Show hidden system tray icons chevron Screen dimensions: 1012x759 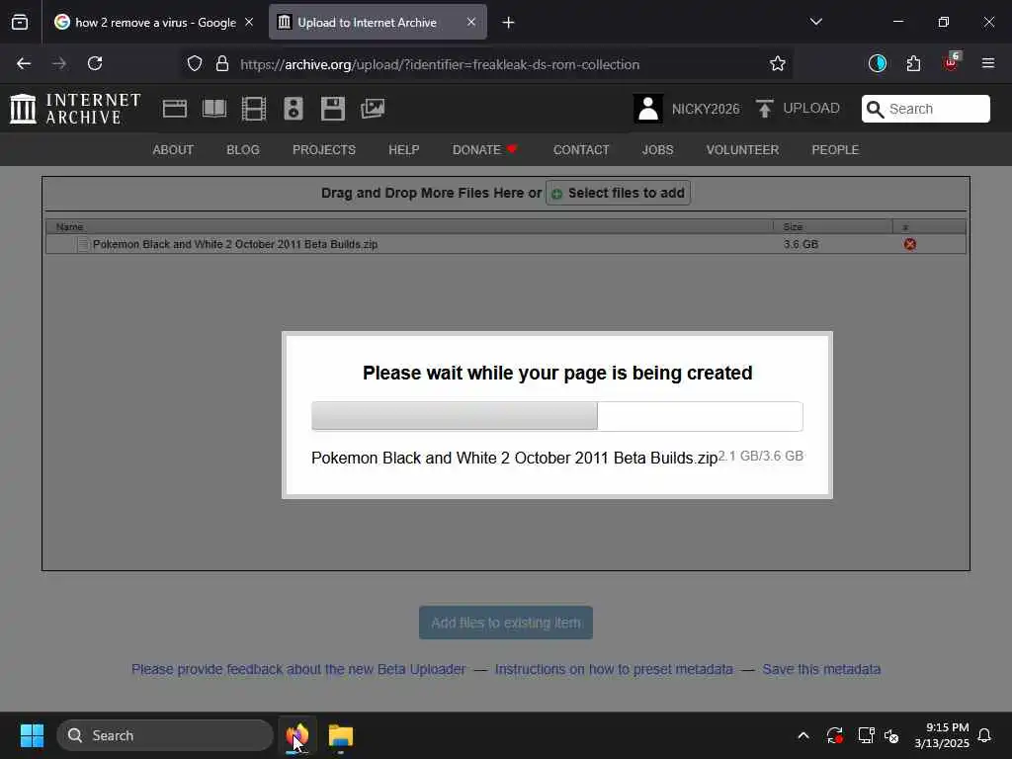click(x=803, y=735)
